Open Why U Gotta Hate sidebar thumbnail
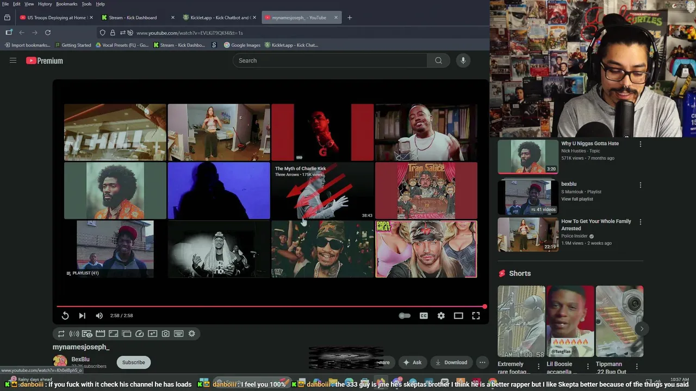The height and width of the screenshot is (391, 696). coord(528,157)
